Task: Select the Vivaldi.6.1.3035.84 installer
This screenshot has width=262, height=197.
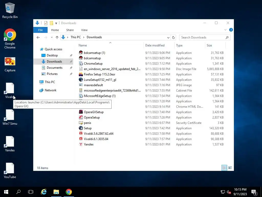Action: 96,139
